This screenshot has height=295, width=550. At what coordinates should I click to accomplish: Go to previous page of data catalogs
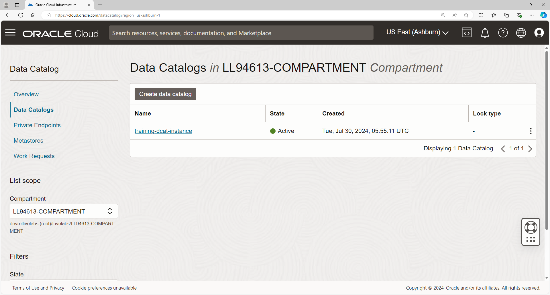click(x=503, y=149)
